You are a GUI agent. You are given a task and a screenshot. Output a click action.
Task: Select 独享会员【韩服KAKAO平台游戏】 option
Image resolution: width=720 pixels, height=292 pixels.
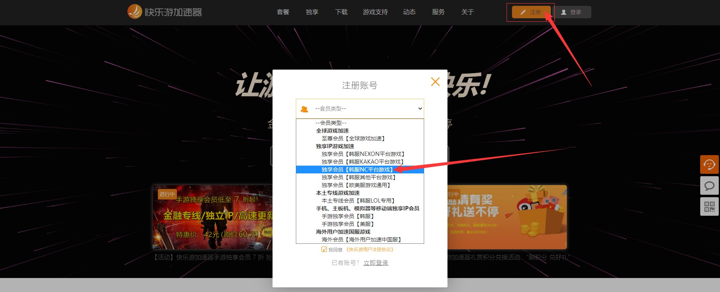pos(360,162)
